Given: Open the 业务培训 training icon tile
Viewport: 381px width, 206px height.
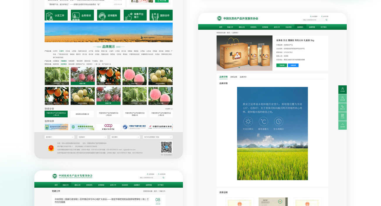Looking at the screenshot, I should (x=82, y=15).
